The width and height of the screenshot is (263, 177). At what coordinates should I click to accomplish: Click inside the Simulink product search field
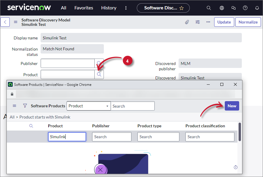point(67,136)
